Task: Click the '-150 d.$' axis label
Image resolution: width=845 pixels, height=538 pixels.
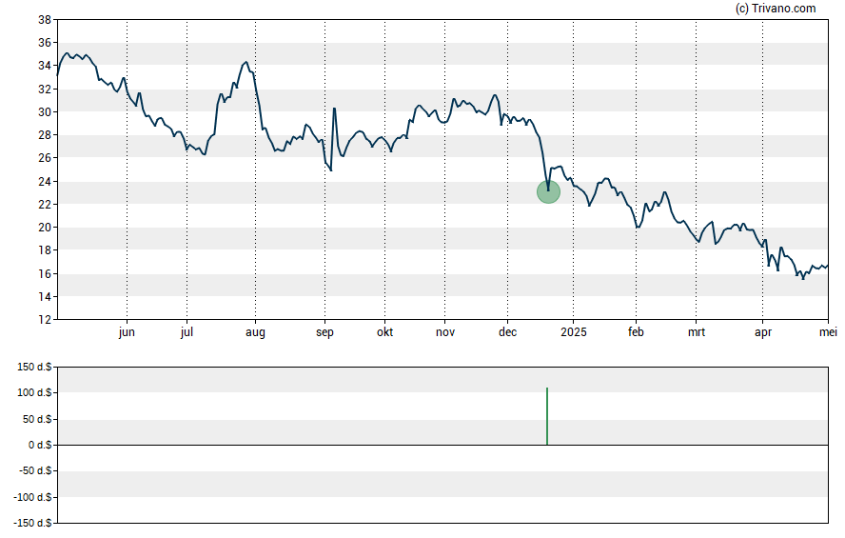Action: 33,523
